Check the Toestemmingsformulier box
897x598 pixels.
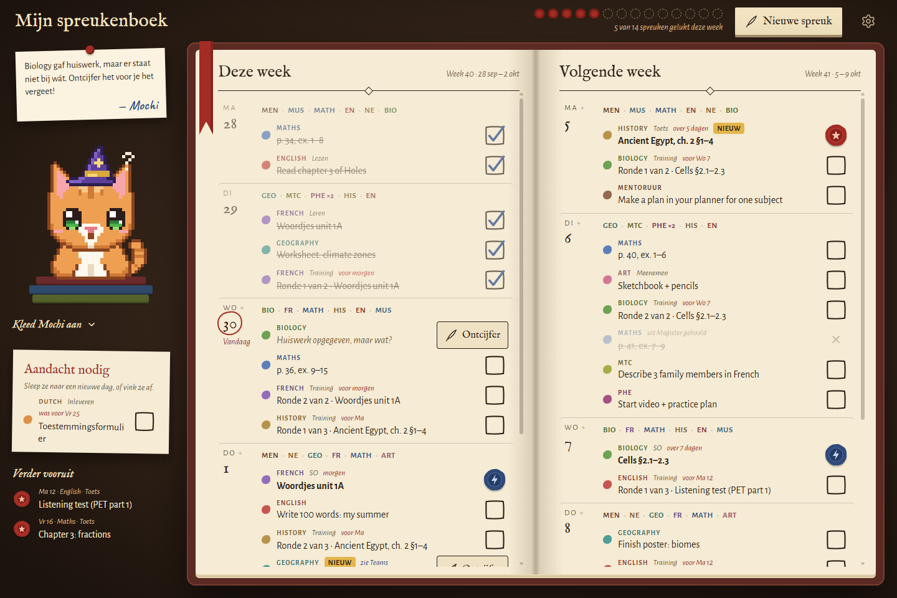pyautogui.click(x=145, y=421)
